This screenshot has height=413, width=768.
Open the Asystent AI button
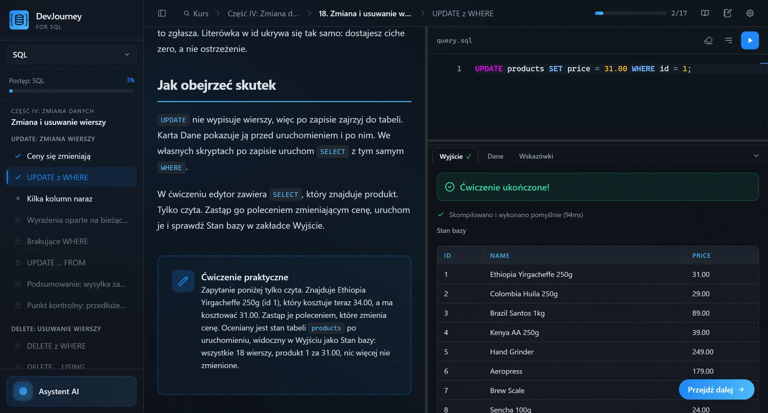tap(72, 391)
